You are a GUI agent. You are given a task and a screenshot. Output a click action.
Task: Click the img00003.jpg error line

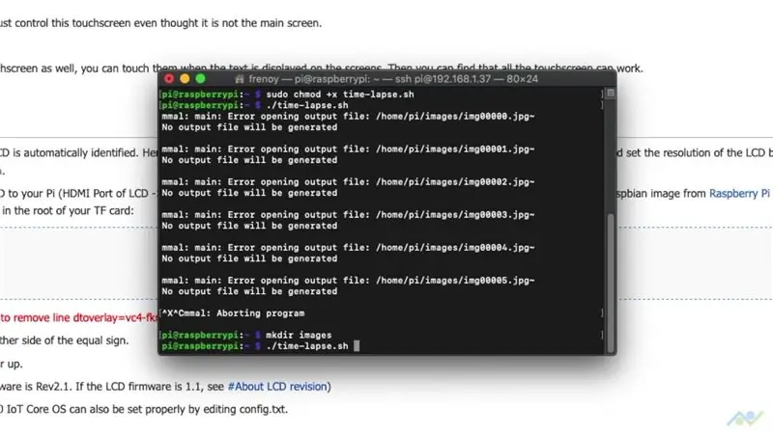tap(348, 215)
